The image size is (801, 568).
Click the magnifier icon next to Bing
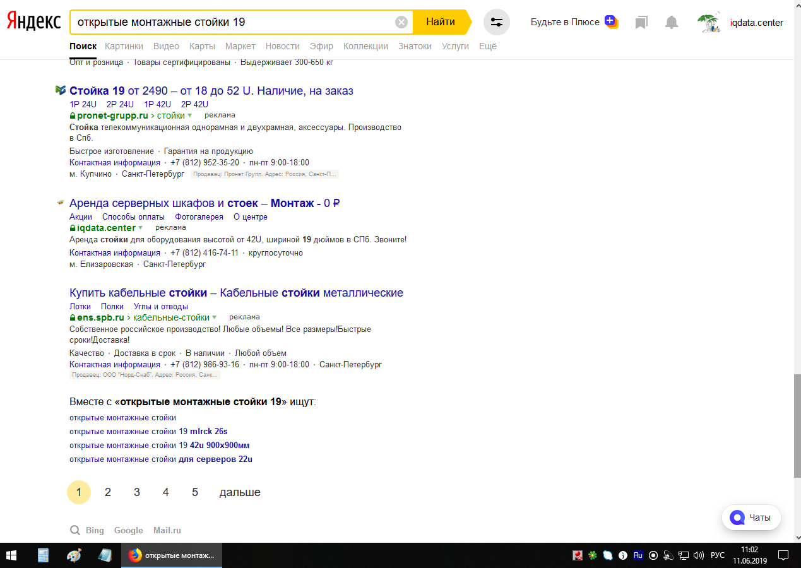pyautogui.click(x=75, y=530)
